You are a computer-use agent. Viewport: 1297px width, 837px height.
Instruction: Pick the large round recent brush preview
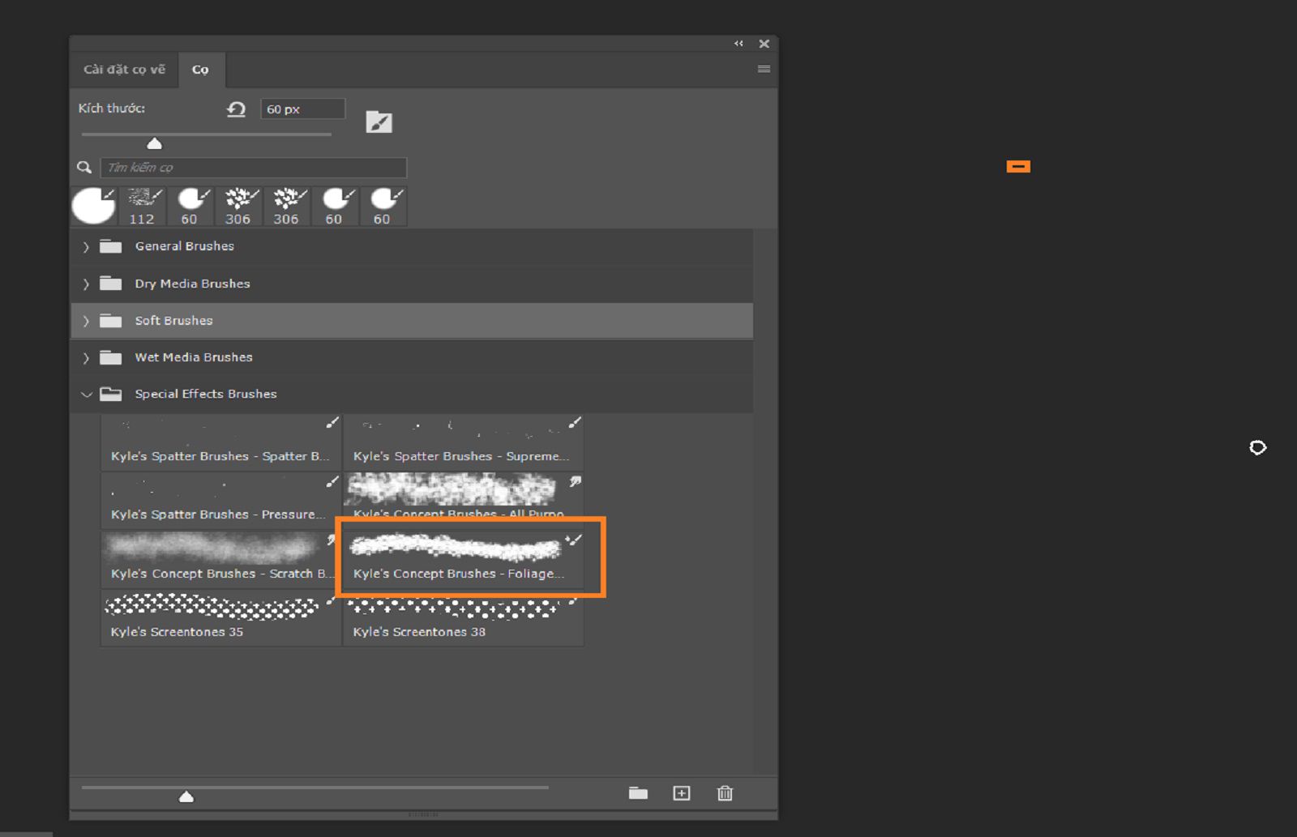tap(94, 206)
